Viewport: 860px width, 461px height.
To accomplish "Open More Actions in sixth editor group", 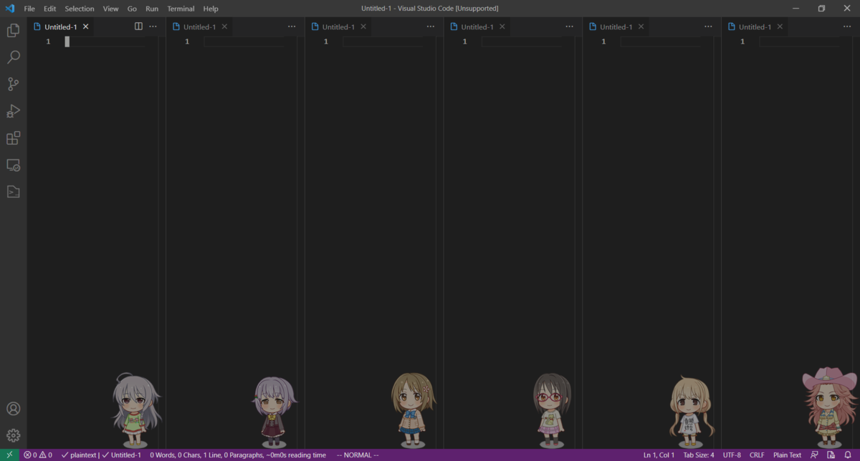I will pyautogui.click(x=847, y=26).
